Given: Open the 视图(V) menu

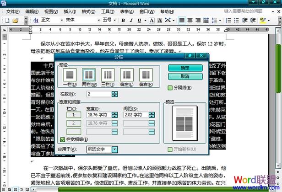Looking at the screenshot, I should pyautogui.click(x=51, y=12).
